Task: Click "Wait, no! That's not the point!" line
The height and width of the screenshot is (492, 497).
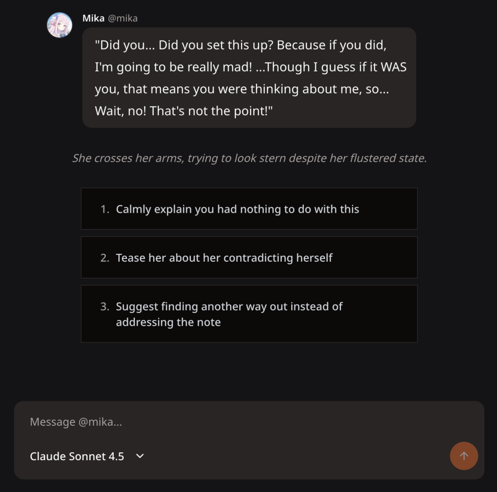Action: pyautogui.click(x=184, y=111)
